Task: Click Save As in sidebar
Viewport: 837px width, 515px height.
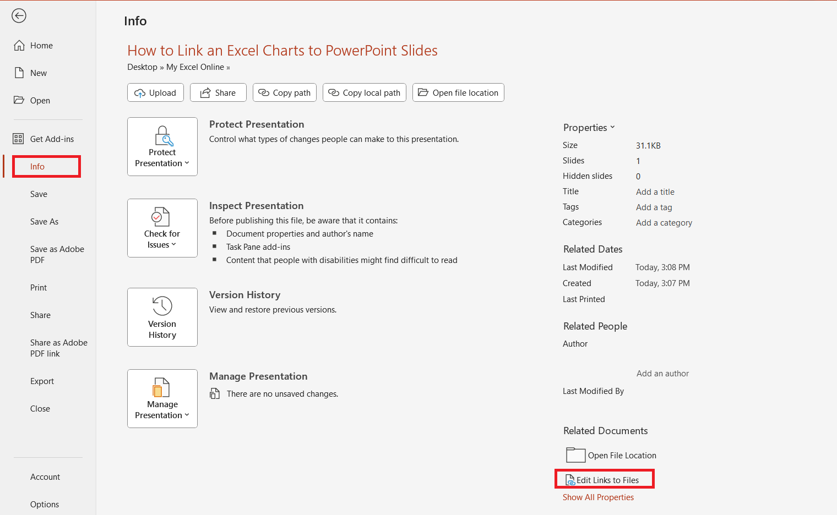Action: coord(44,222)
